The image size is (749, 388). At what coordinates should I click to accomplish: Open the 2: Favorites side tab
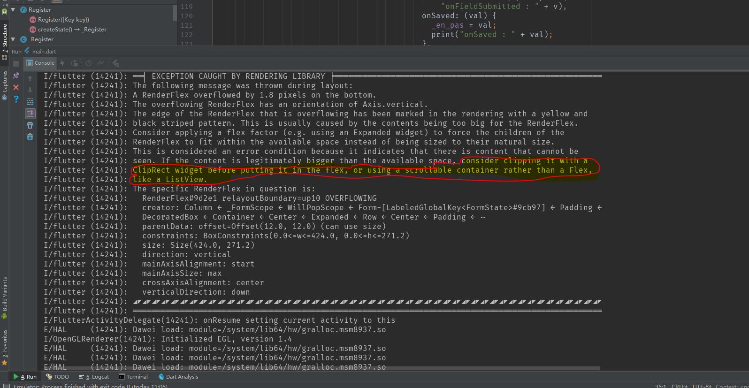click(5, 347)
